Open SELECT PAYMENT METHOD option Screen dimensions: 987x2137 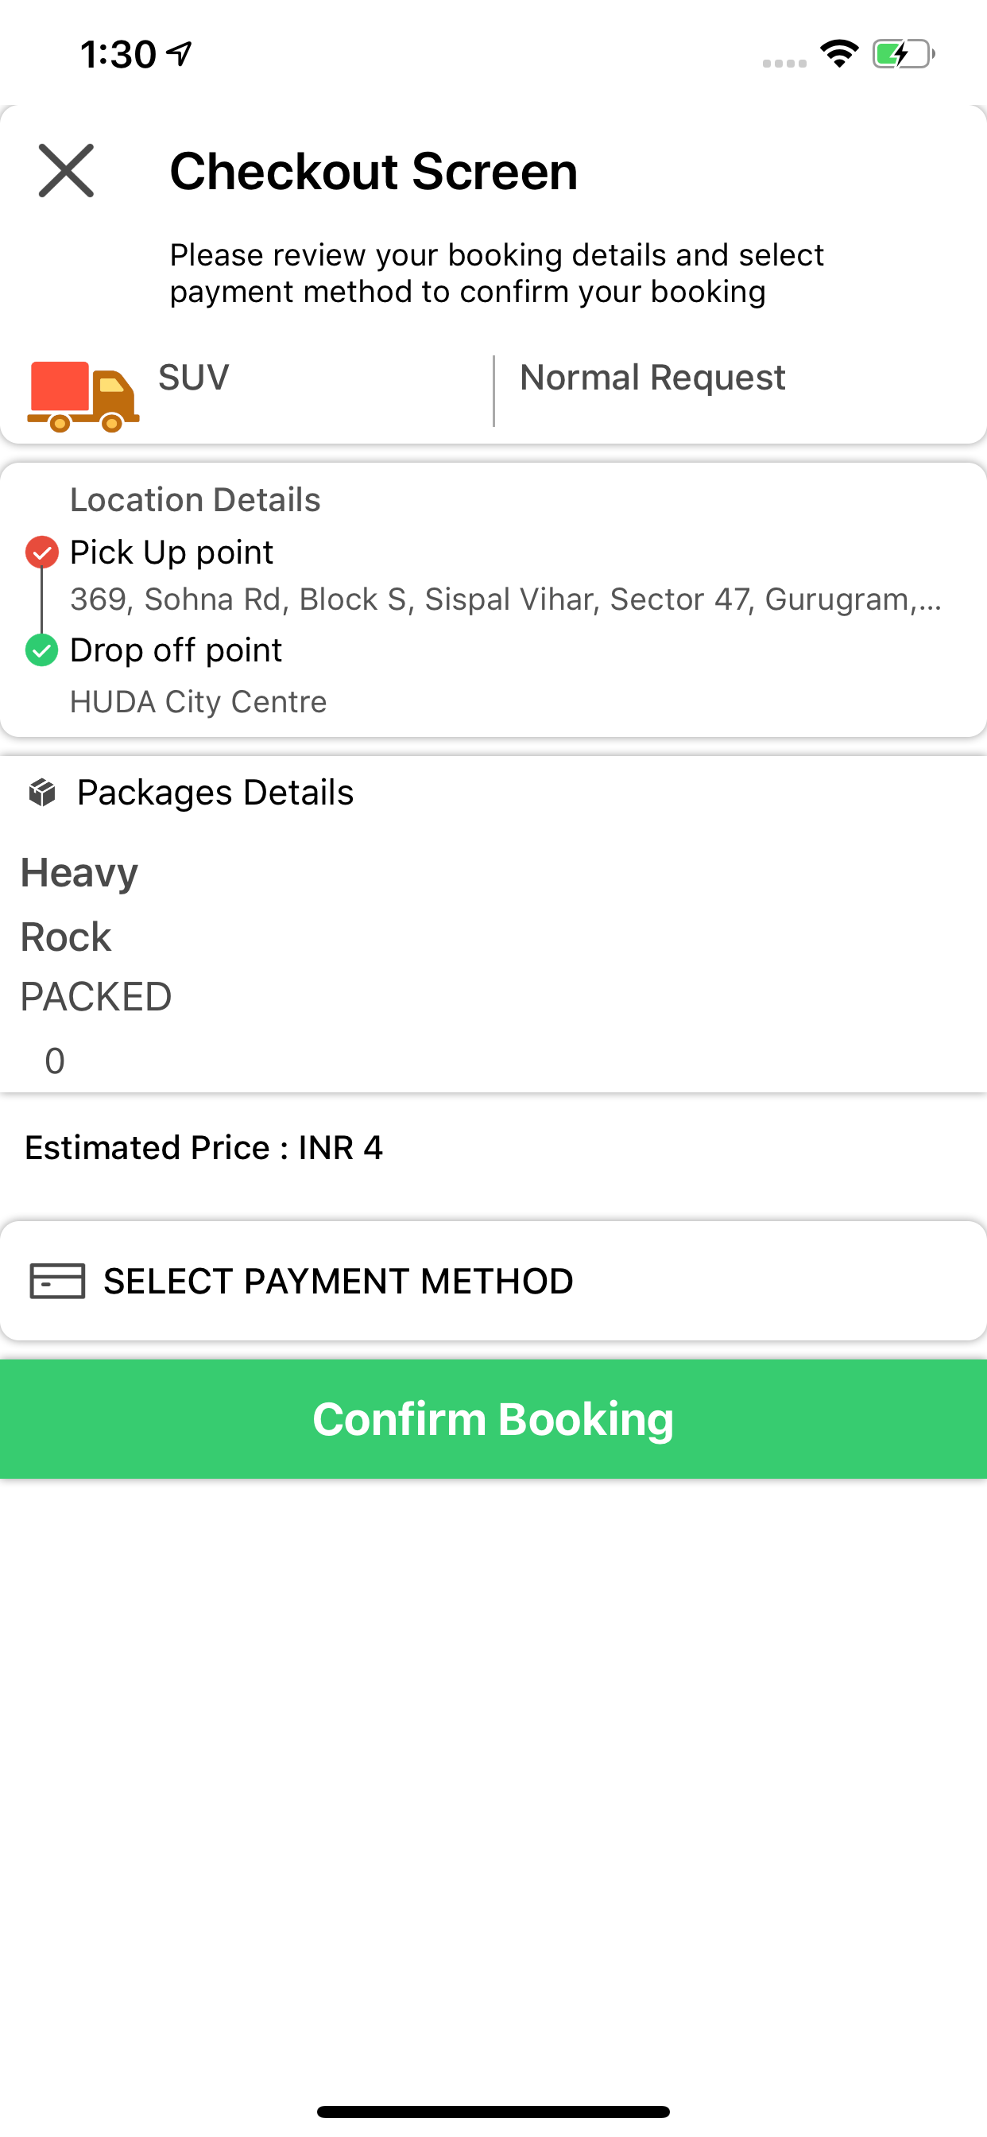click(x=493, y=1281)
